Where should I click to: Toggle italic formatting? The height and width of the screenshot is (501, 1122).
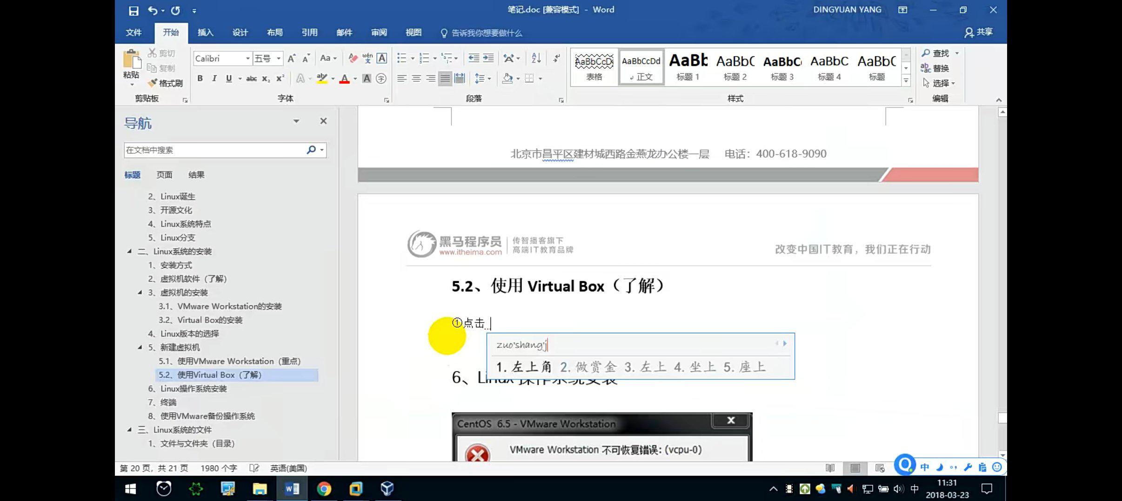[x=214, y=79]
